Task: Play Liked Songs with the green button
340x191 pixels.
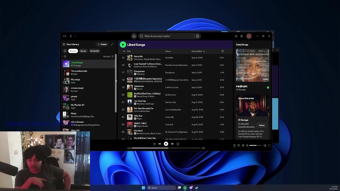Action: coord(123,45)
